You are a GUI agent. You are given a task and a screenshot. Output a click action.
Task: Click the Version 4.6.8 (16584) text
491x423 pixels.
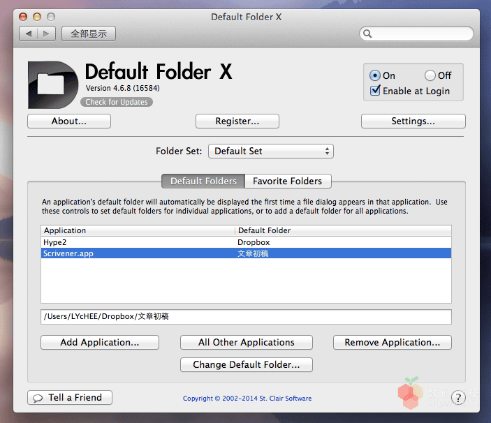pos(123,88)
